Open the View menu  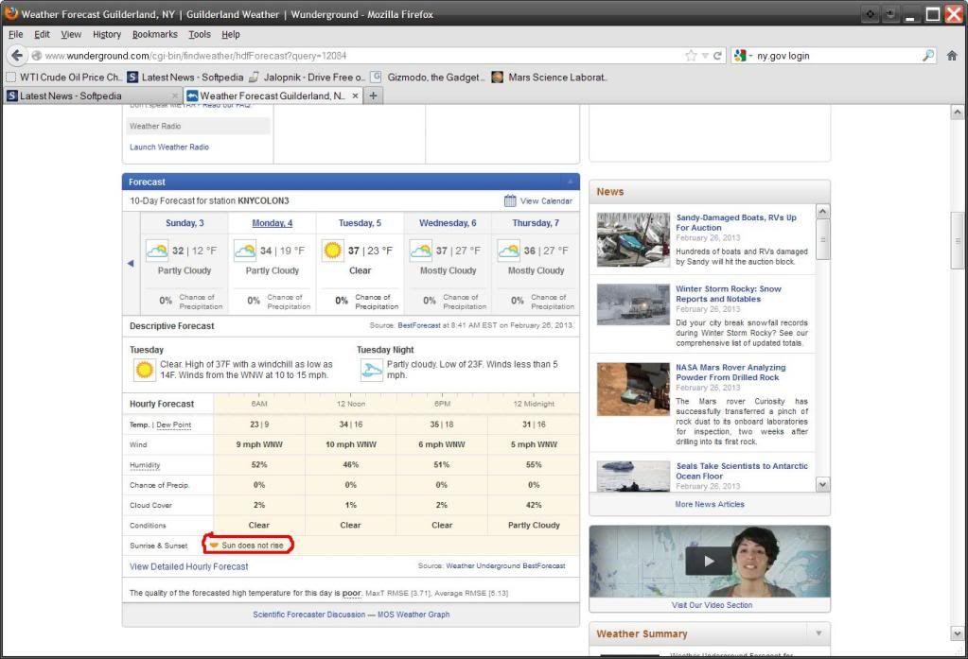coord(71,35)
